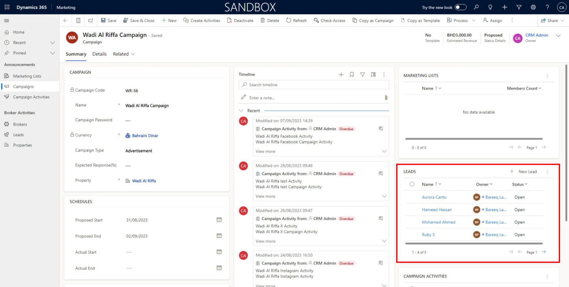Collapse the Recent timeline section

pos(243,111)
